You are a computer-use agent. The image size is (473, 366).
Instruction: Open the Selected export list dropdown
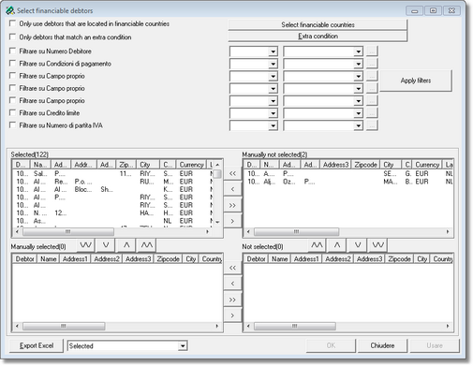tap(183, 345)
